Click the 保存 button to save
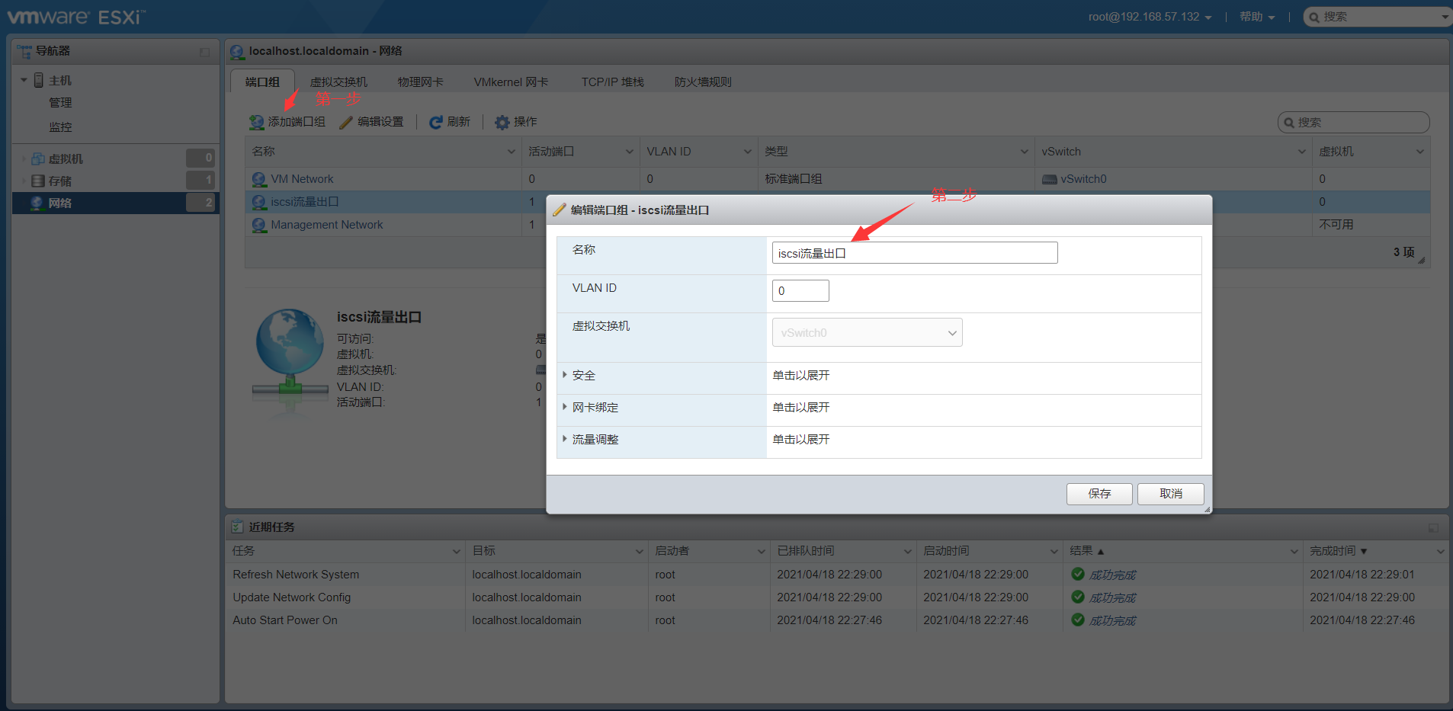 coord(1099,494)
